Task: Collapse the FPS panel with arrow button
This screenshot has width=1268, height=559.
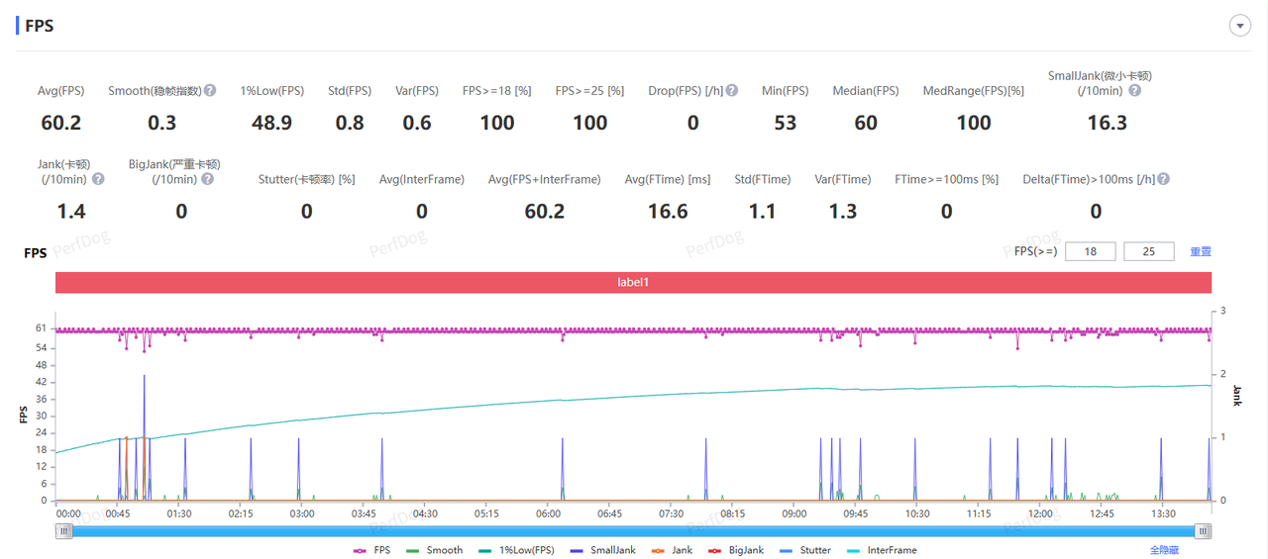Action: (1240, 26)
